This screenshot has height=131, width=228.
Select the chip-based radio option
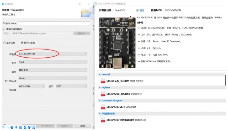5,43
